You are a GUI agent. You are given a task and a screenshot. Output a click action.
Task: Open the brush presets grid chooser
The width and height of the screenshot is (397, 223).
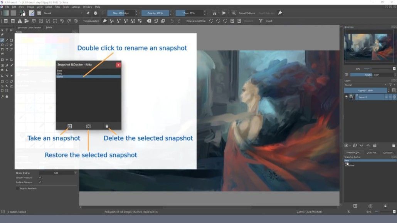click(x=39, y=13)
